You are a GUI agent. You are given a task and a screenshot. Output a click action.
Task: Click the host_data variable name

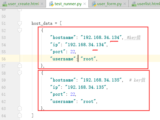(42, 23)
